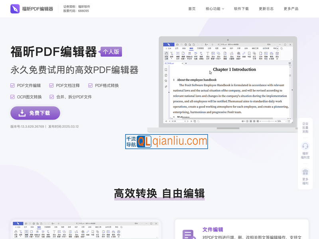Viewport: 319px width, 239px height.
Task: Click the 免费下载 download button
Action: [x=35, y=113]
